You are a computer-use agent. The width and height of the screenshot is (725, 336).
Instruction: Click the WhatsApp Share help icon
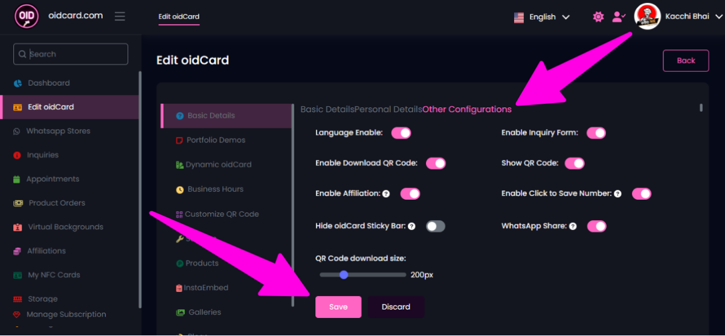point(573,226)
